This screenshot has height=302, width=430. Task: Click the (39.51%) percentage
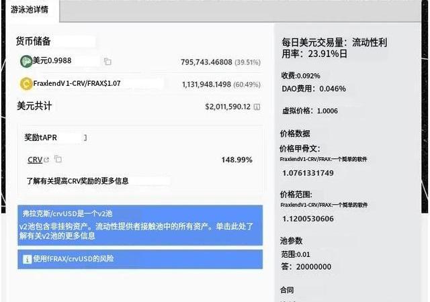[248, 62]
